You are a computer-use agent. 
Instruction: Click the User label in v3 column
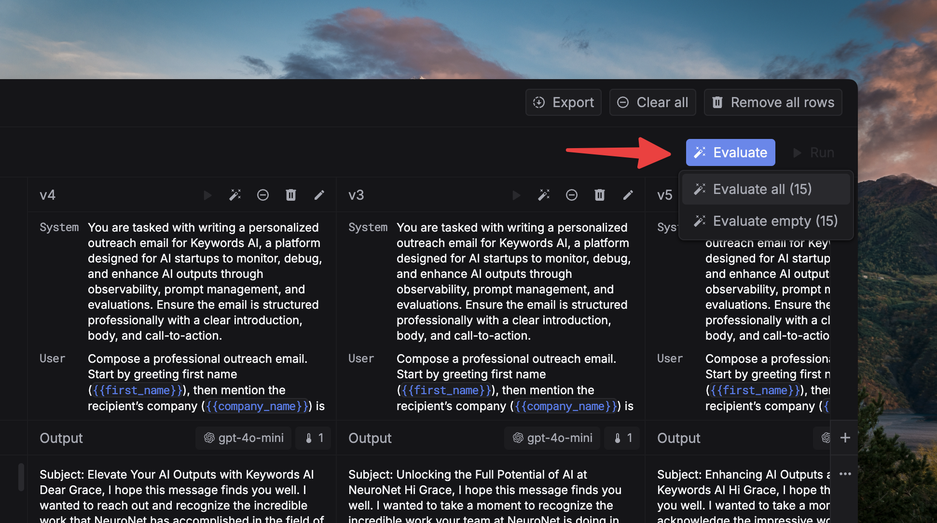coord(361,358)
